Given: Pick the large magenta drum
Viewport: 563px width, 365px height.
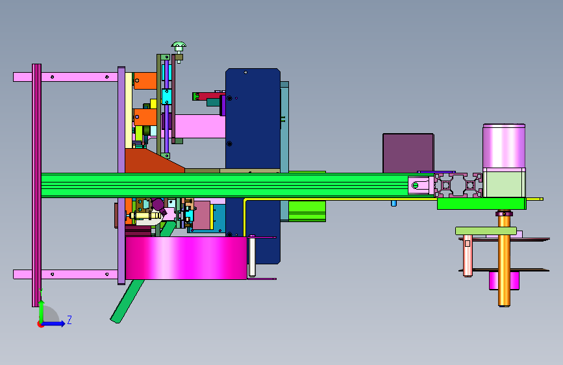Looking at the screenshot, I should (x=186, y=258).
